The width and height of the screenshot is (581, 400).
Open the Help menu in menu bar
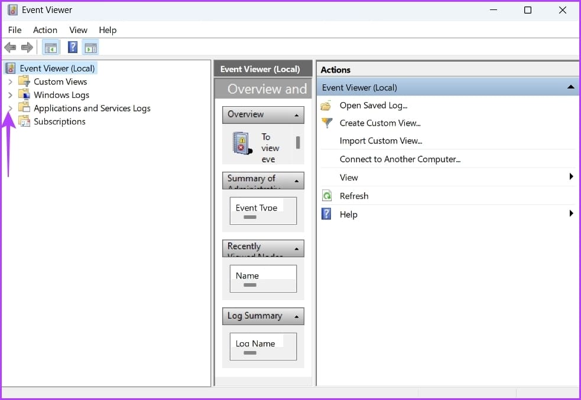[108, 30]
